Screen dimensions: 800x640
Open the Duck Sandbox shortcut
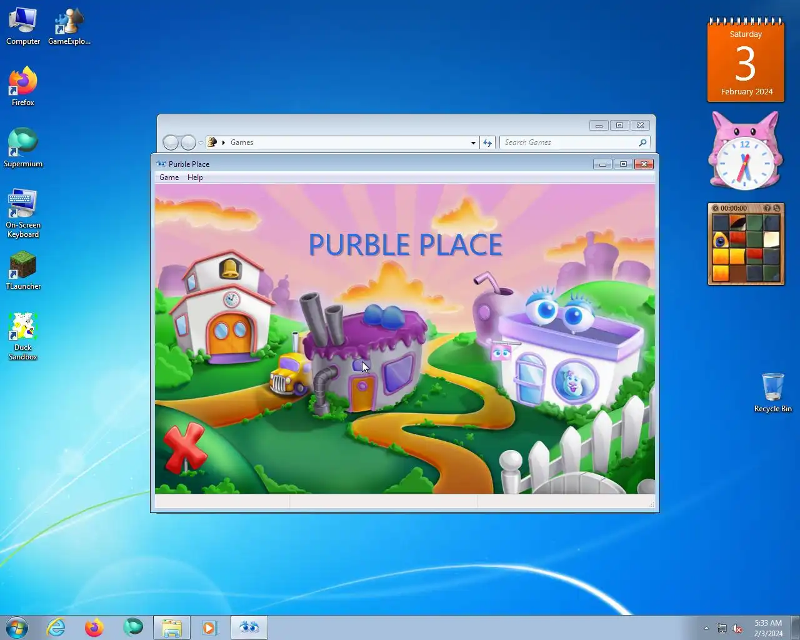[x=23, y=336]
